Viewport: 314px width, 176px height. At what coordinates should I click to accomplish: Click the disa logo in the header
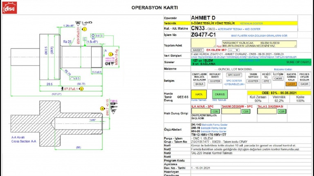click(9, 8)
